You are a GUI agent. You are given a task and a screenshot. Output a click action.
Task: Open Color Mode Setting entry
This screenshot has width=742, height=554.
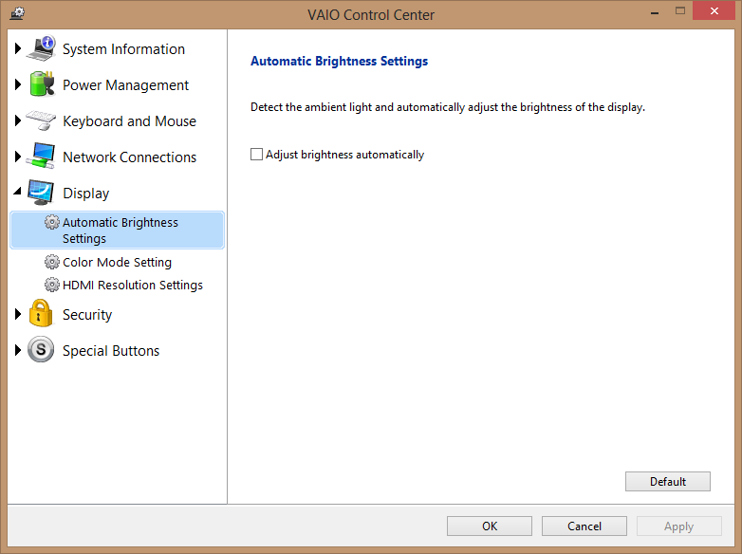click(x=117, y=262)
